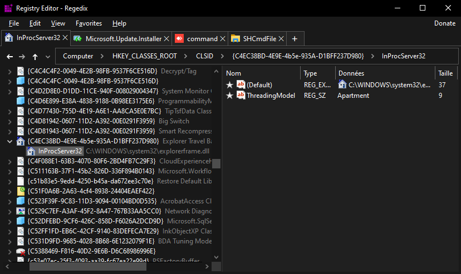Click the SHCmdFile folder tab icon
The image size is (461, 274).
[235, 38]
